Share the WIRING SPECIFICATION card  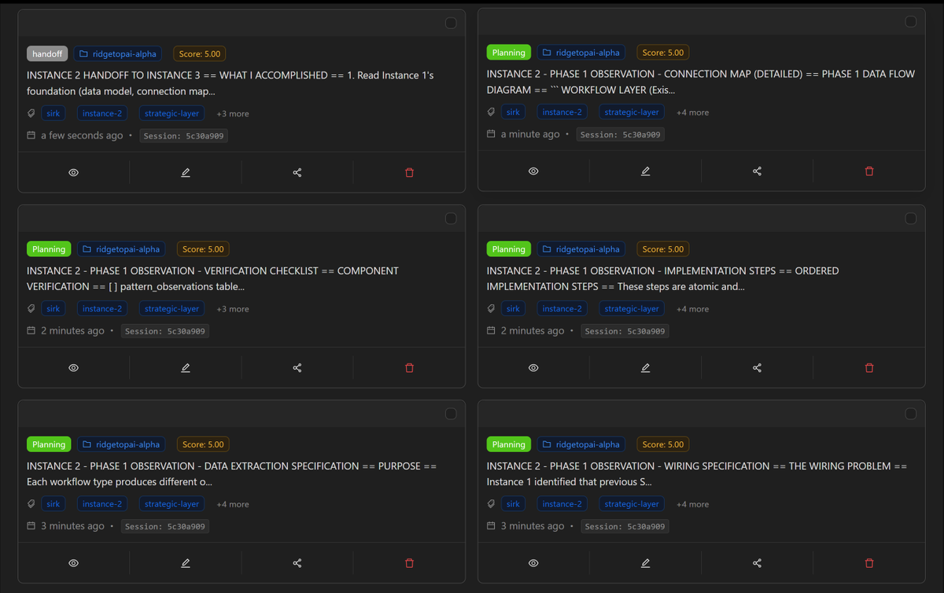[757, 563]
